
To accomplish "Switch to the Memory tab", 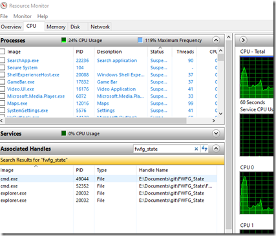I will pyautogui.click(x=56, y=27).
